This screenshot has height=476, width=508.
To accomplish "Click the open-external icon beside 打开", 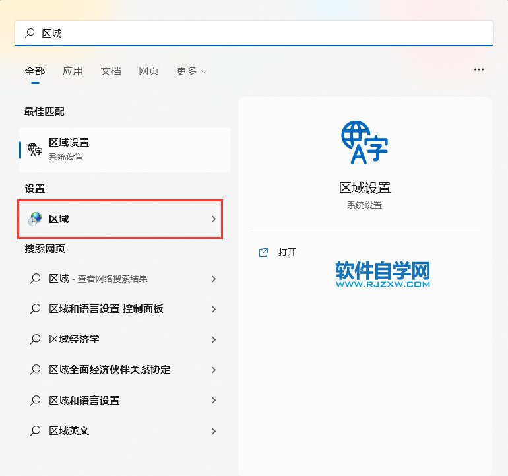I will [x=263, y=252].
